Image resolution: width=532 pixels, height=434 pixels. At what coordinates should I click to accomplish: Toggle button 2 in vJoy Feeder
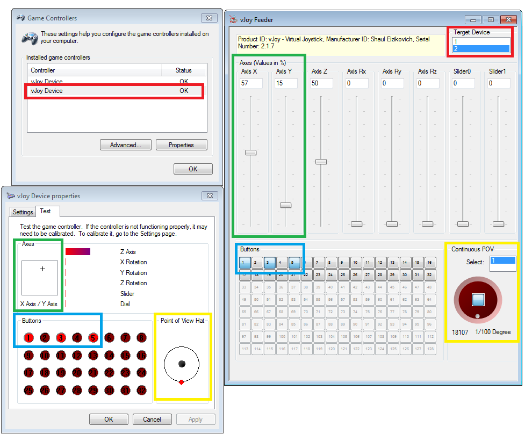[257, 263]
